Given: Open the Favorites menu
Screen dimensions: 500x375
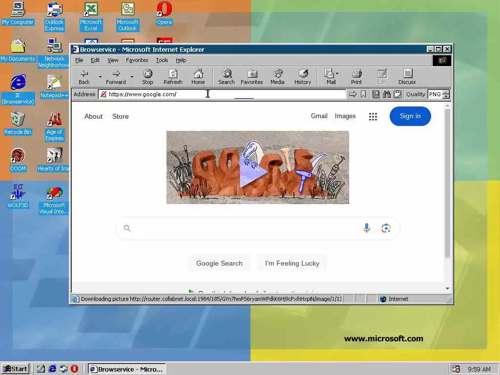Looking at the screenshot, I should click(137, 60).
